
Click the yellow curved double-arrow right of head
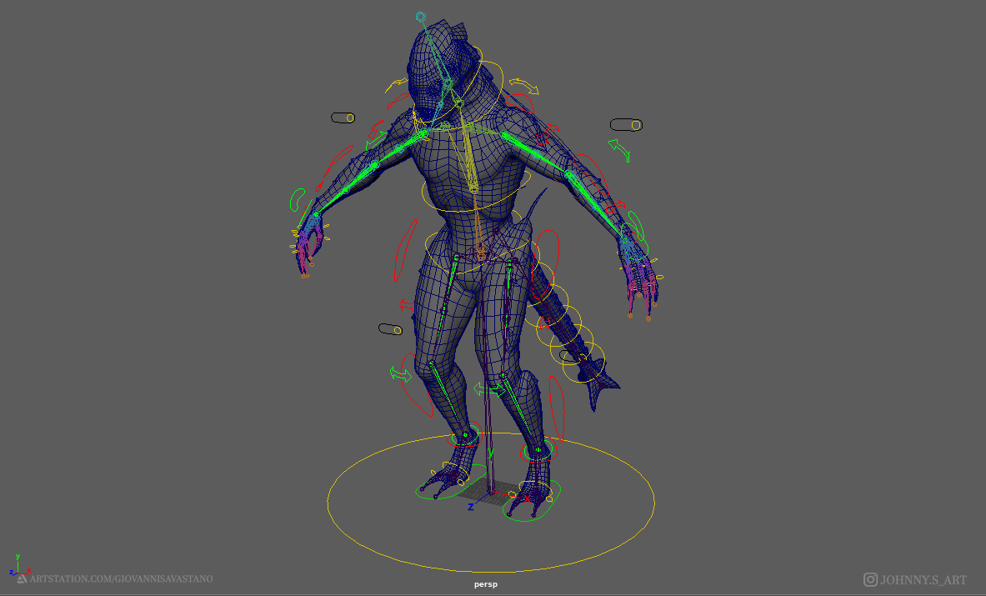523,86
